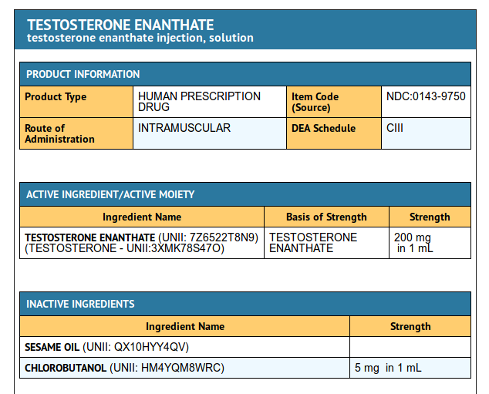
Task: Click the 5 mg in 1 mL strength
Action: (x=388, y=368)
